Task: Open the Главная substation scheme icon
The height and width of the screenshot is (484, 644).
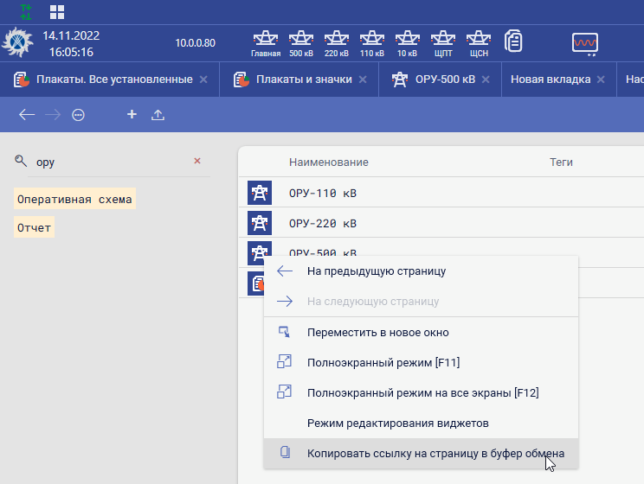Action: click(x=266, y=42)
